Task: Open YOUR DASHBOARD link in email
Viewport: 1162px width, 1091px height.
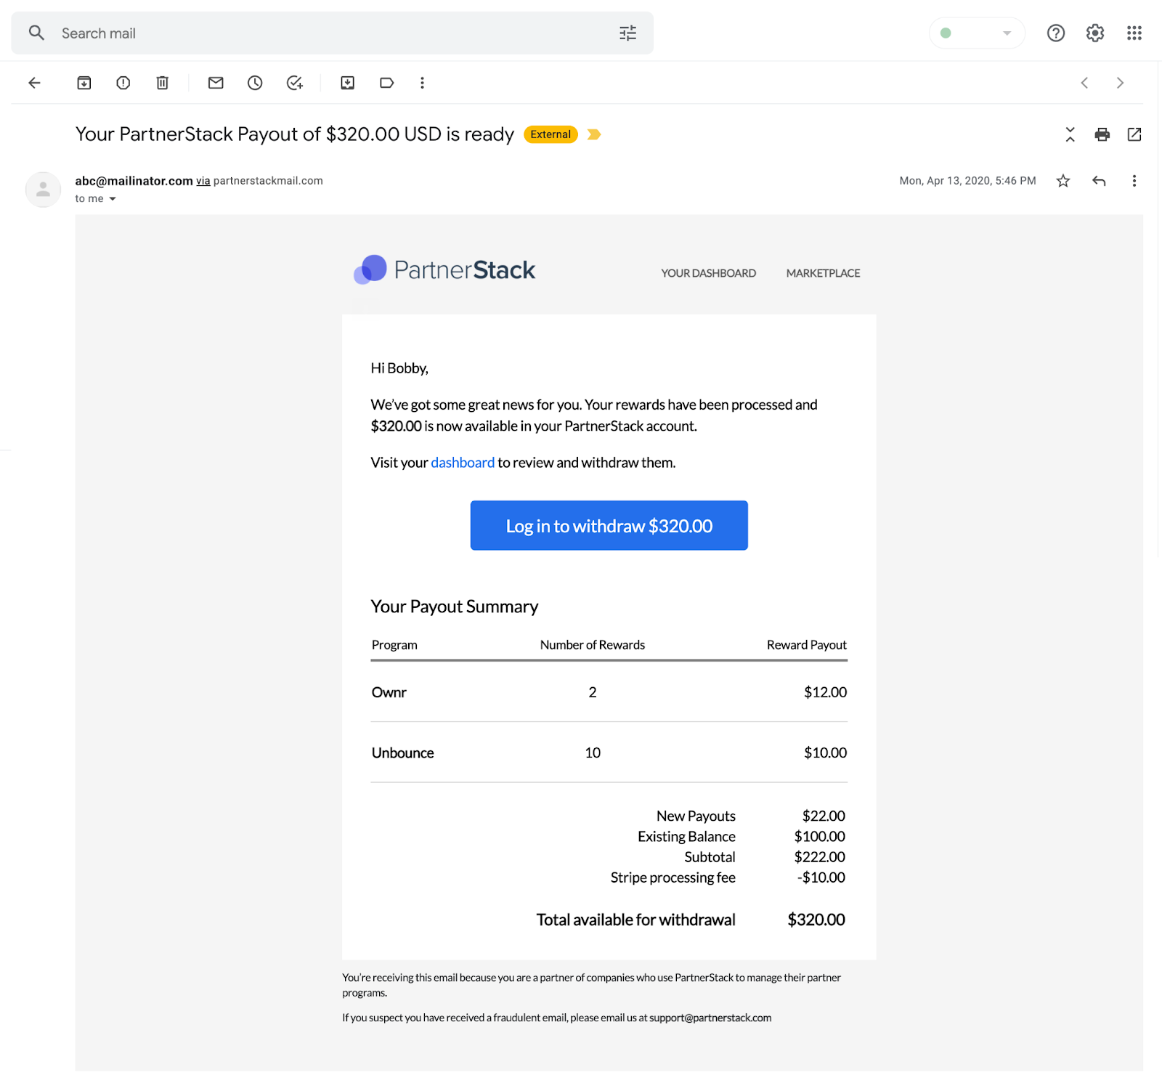Action: [708, 273]
